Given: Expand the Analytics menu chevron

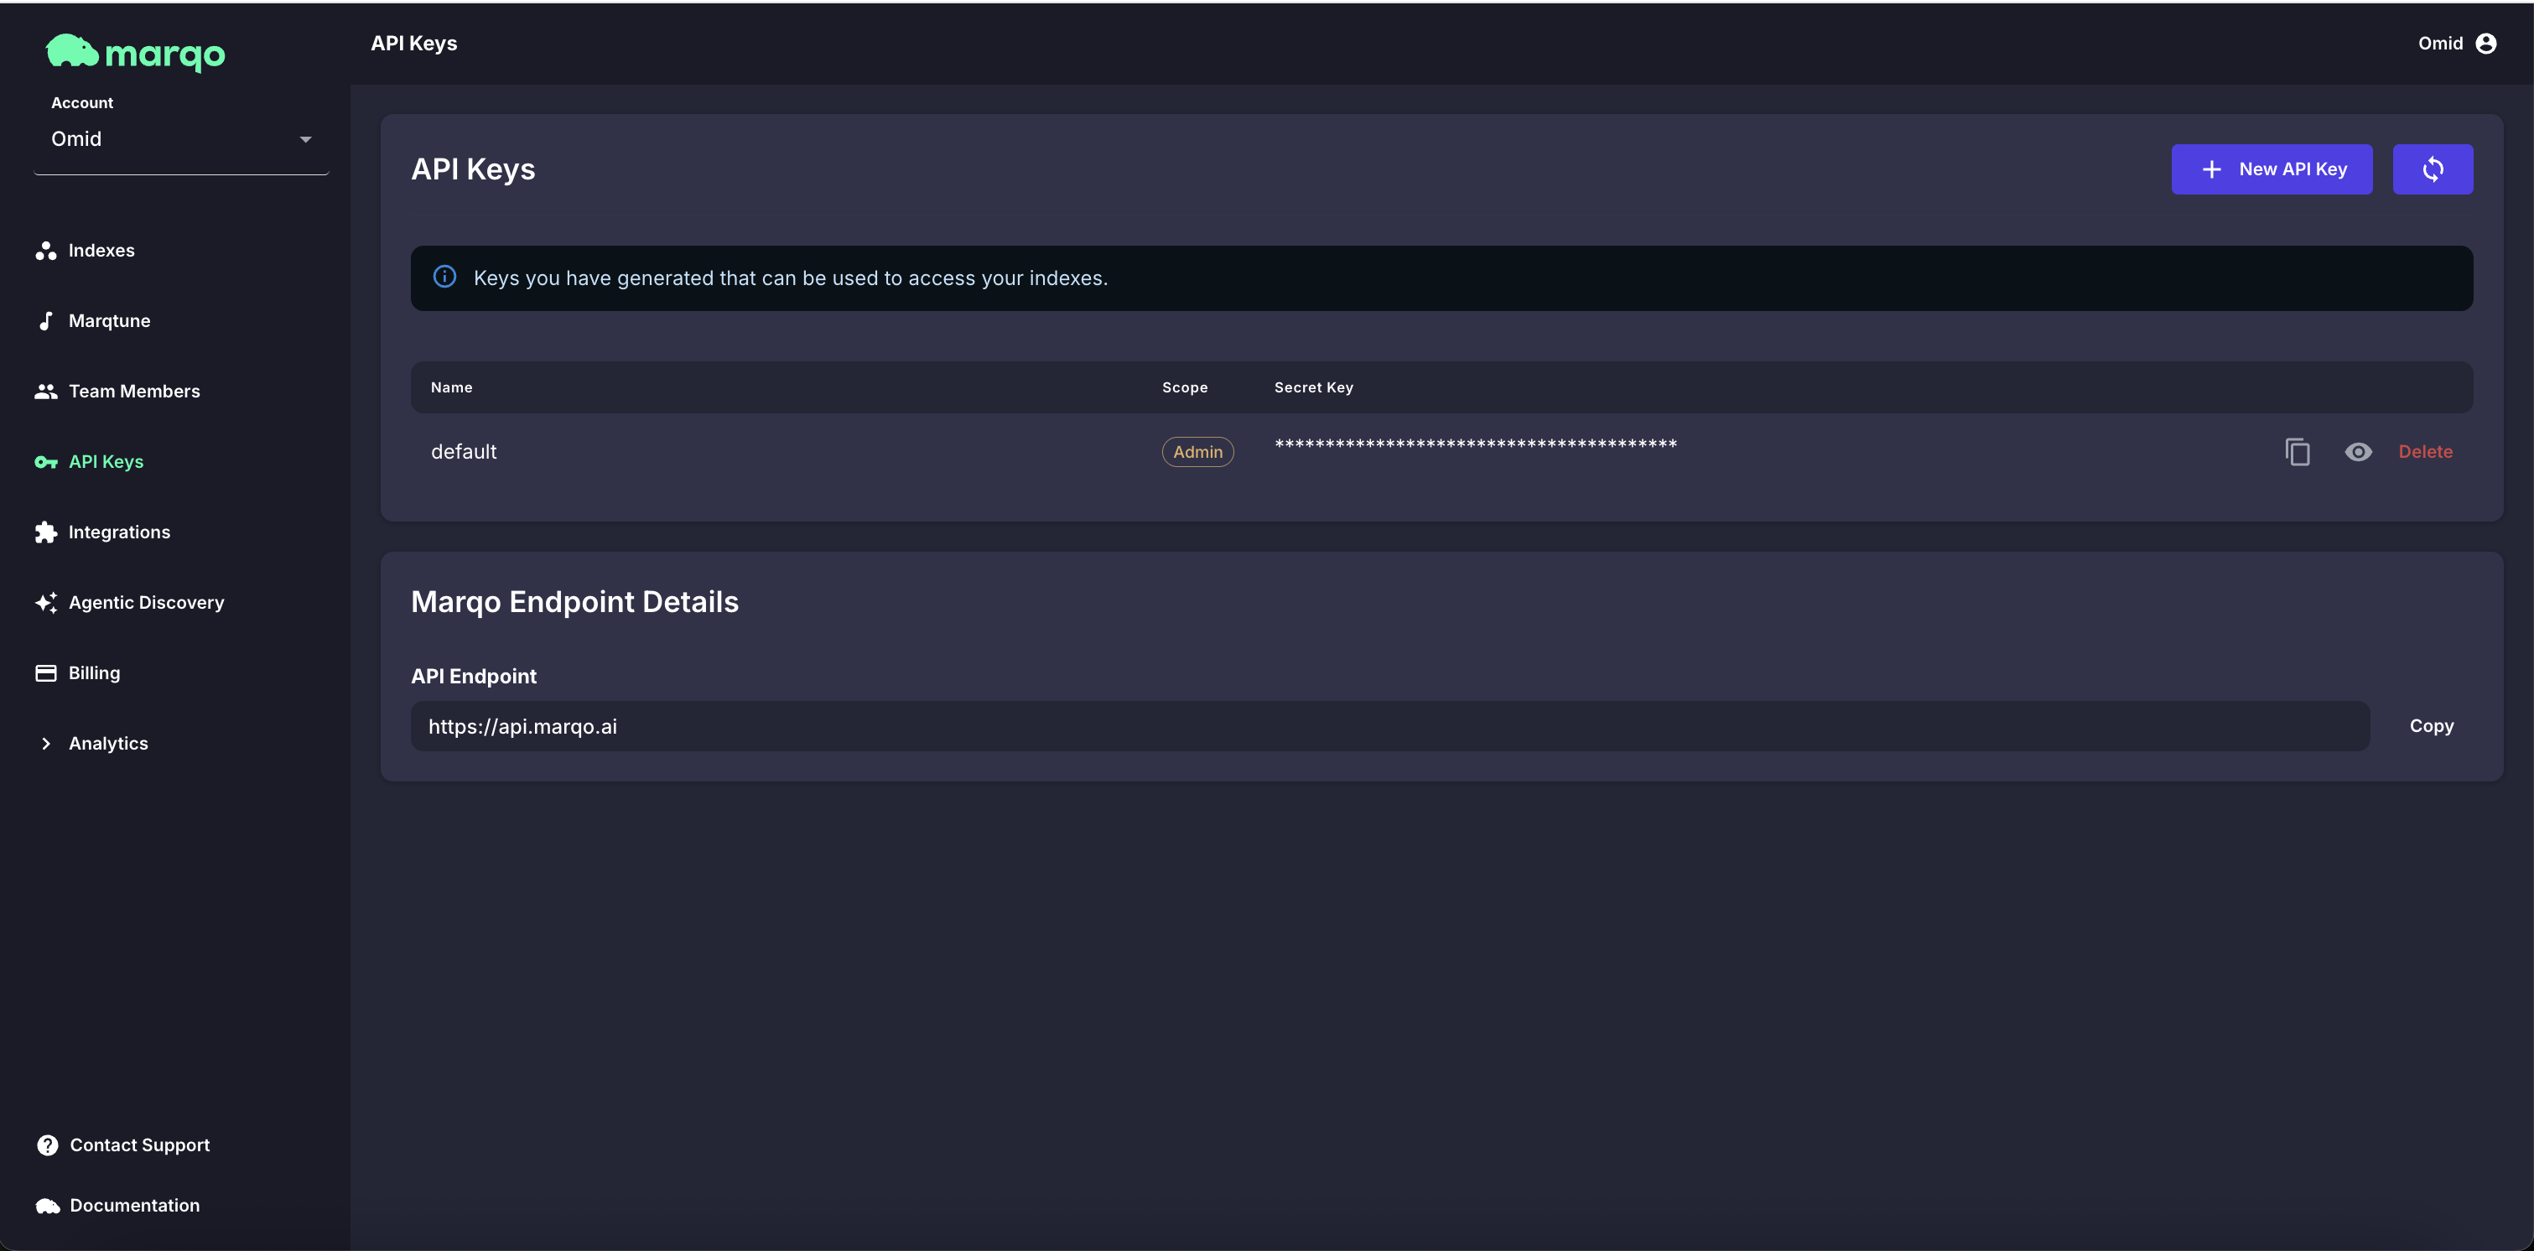Looking at the screenshot, I should pyautogui.click(x=45, y=744).
